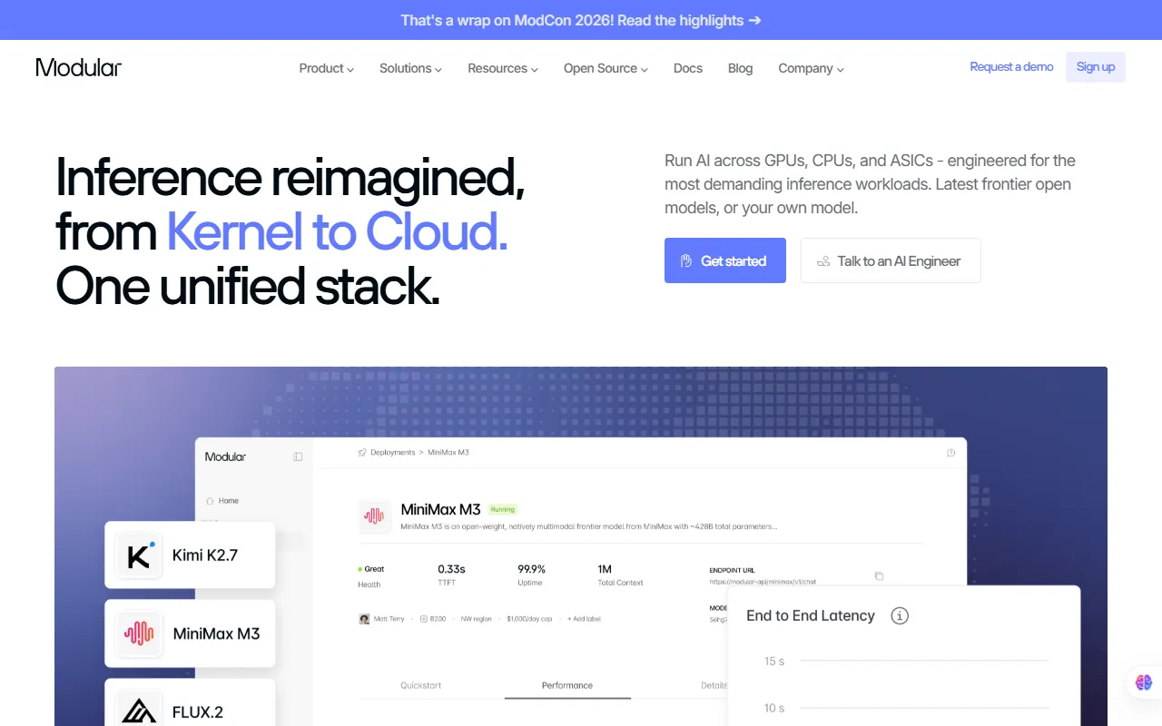This screenshot has width=1162, height=726.
Task: Expand the Open Source menu
Action: pos(606,68)
